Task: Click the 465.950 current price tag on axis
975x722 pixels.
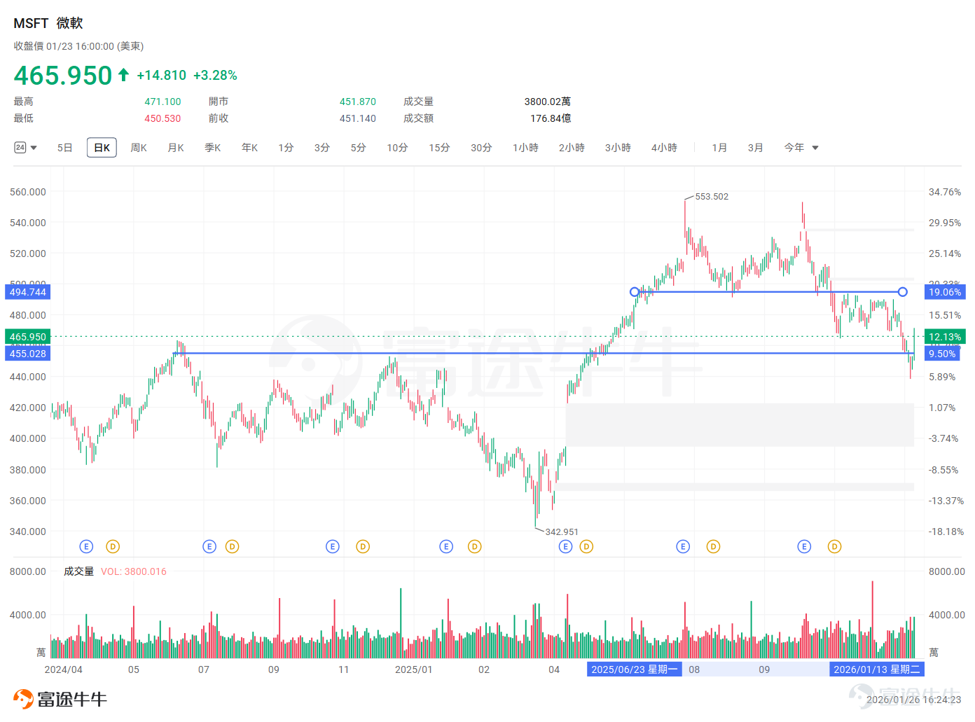Action: [28, 337]
